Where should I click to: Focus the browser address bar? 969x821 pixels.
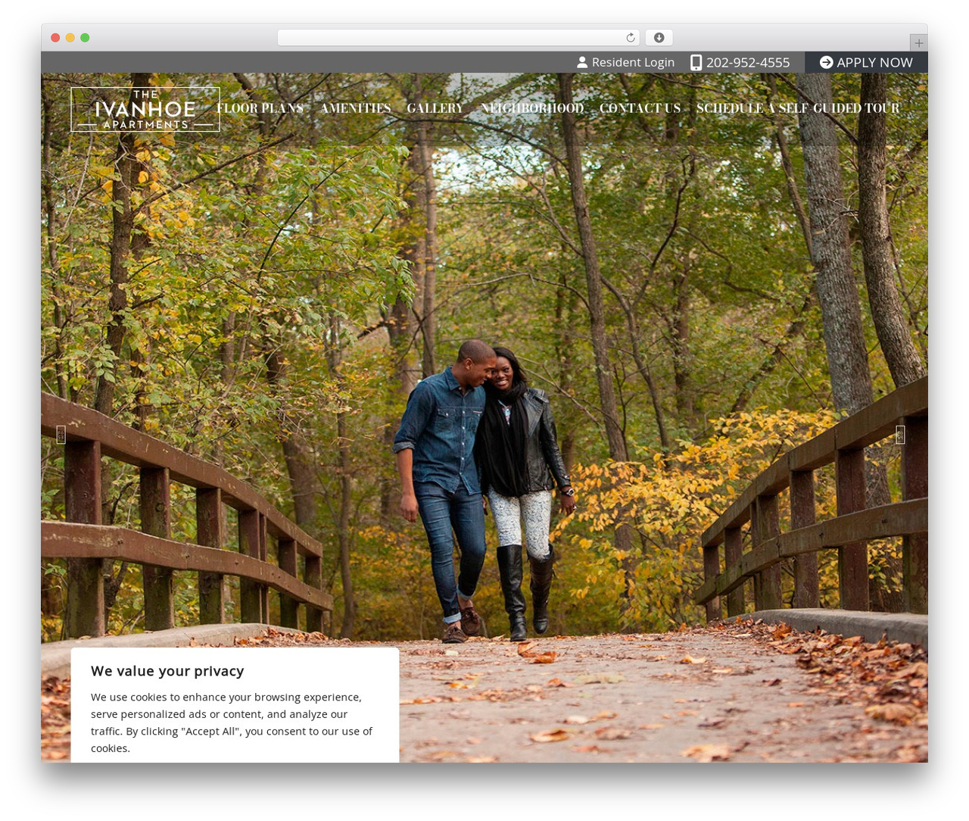click(459, 38)
